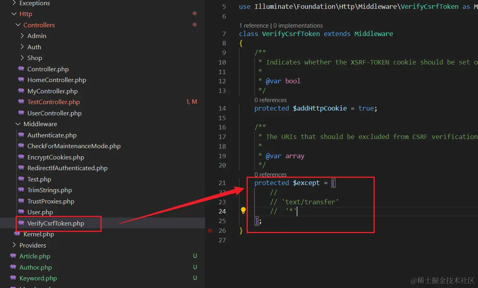Click the PHP icon beside TrustProxies.php
The width and height of the screenshot is (478, 288).
21,201
